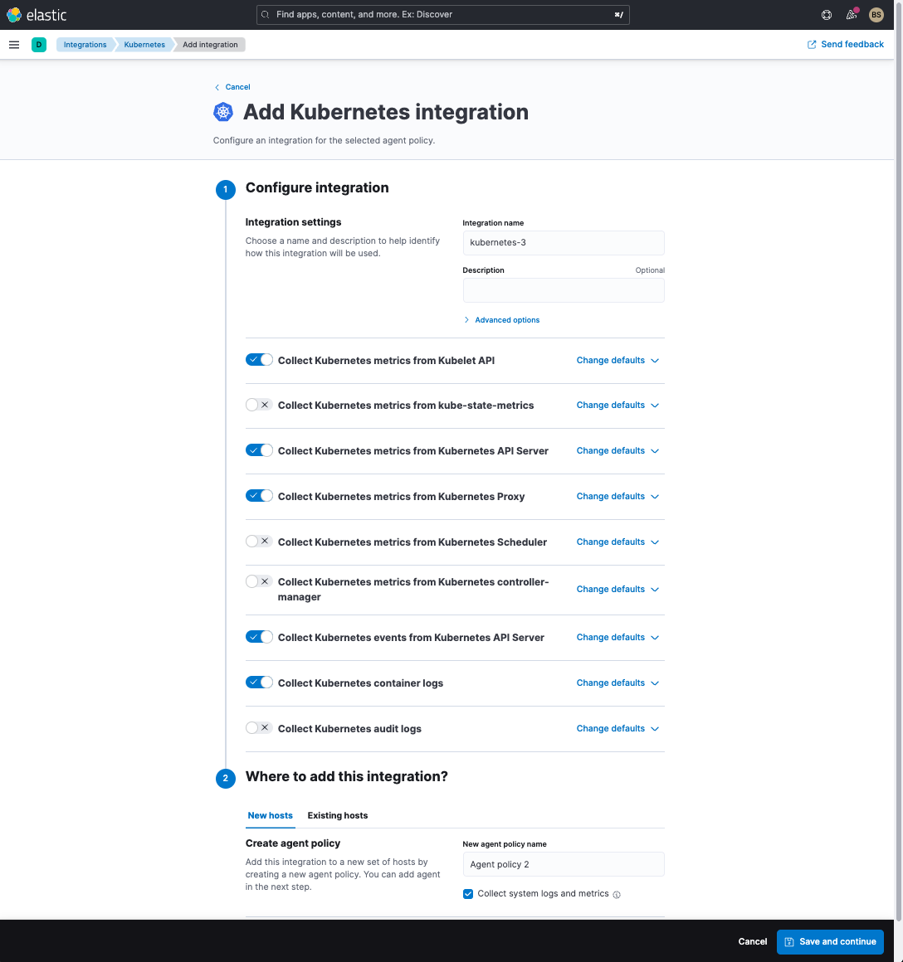Open the Send feedback link
Viewport: 903px width, 962px height.
click(x=846, y=45)
